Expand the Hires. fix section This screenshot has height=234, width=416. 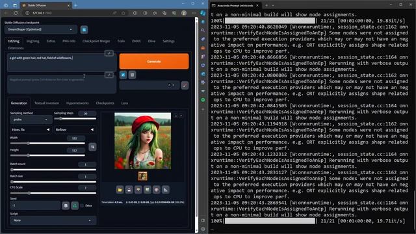coord(31,130)
